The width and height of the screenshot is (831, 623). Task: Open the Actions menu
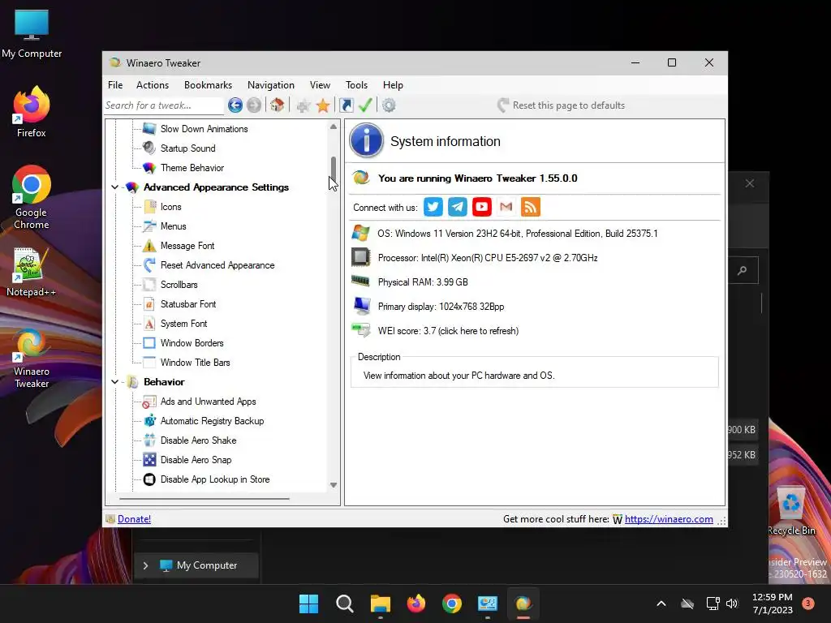(152, 85)
